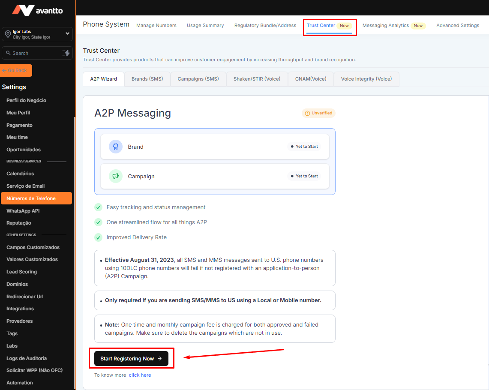489x390 pixels.
Task: Click the lightning quick-action icon beside search
Action: (x=66, y=53)
